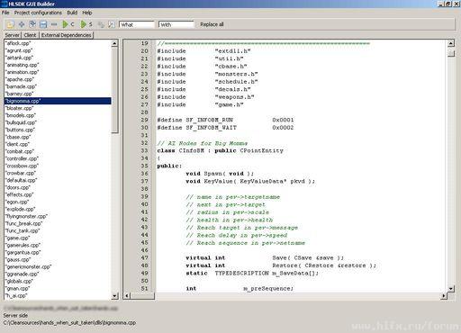
Task: Click the minus remove-file toolbar icon
Action: tap(54, 24)
